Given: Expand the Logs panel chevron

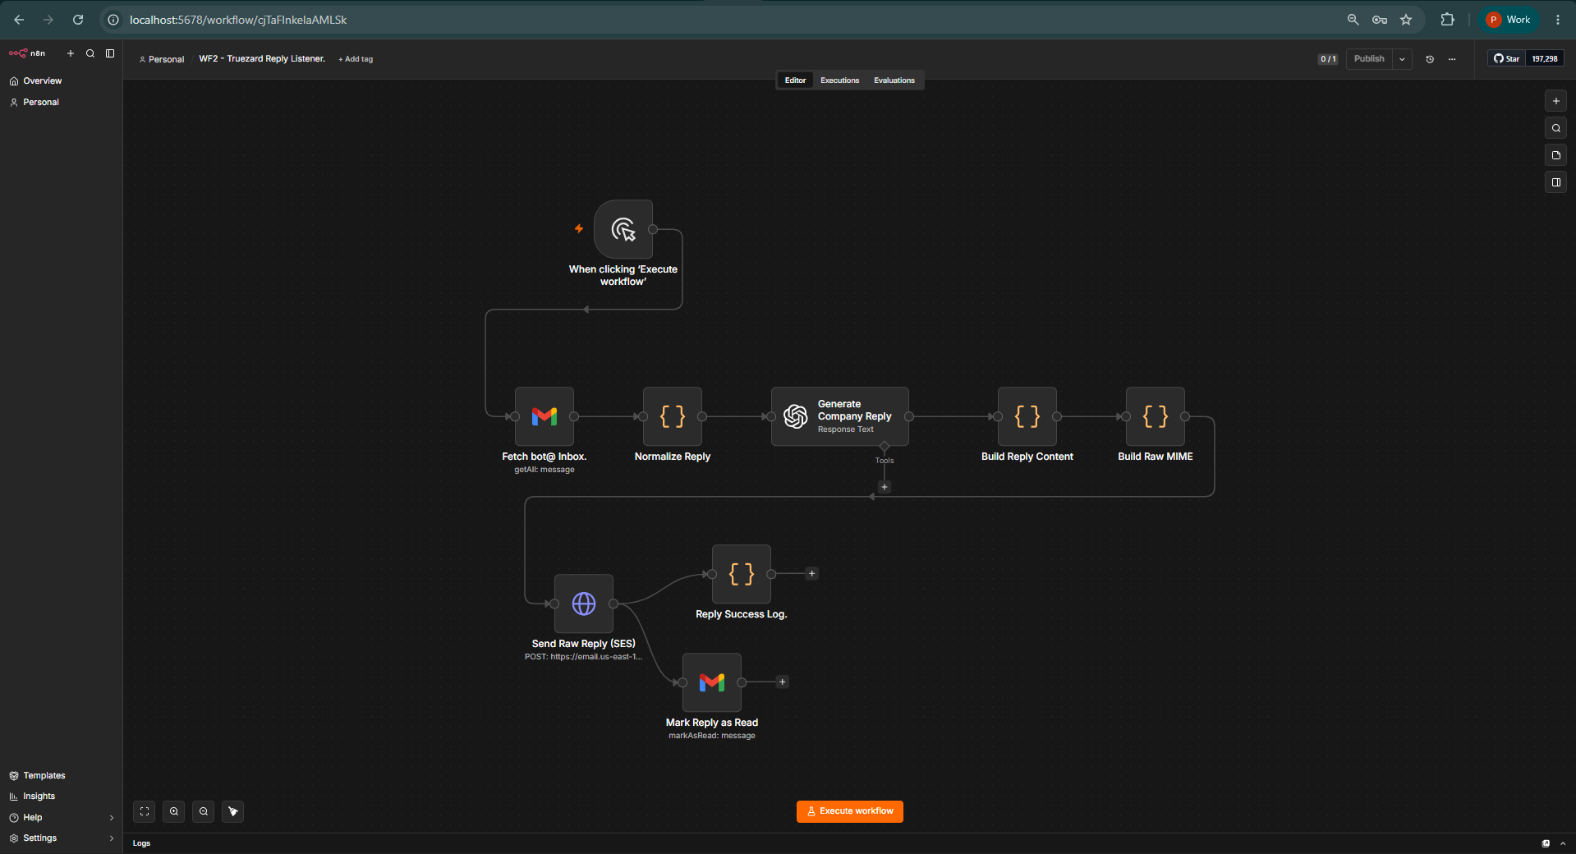Looking at the screenshot, I should (1563, 843).
